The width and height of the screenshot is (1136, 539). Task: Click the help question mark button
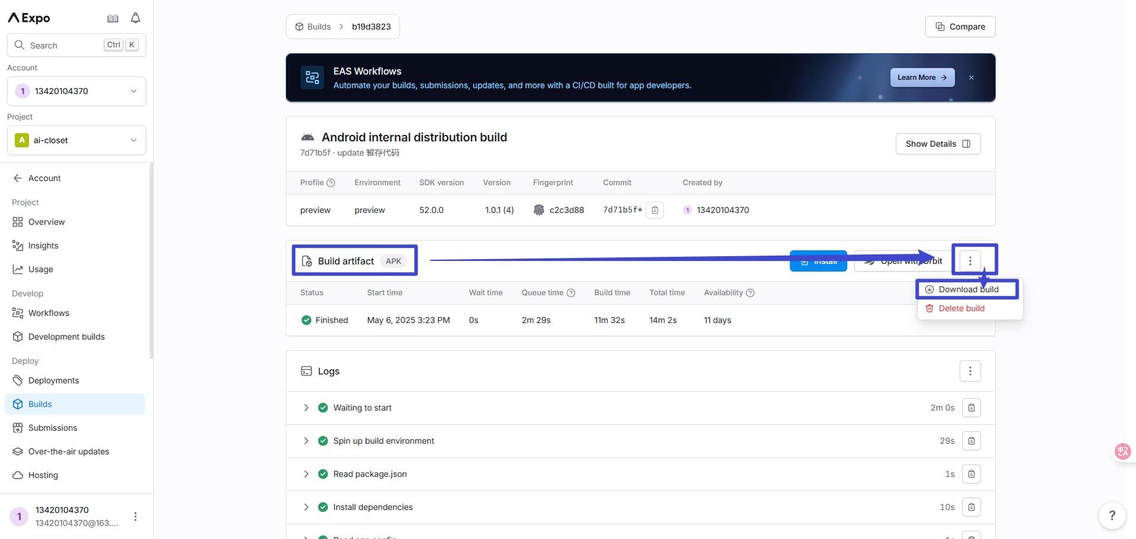click(1112, 515)
